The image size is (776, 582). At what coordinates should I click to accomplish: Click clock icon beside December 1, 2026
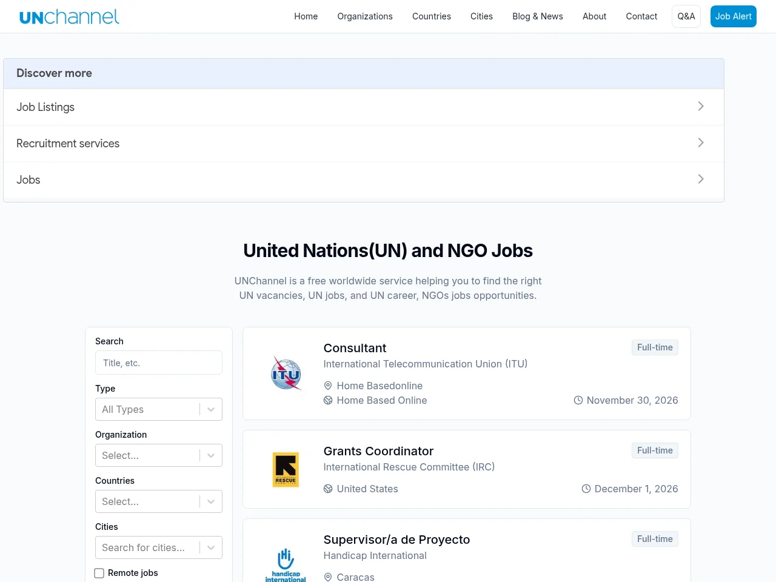[x=586, y=489]
